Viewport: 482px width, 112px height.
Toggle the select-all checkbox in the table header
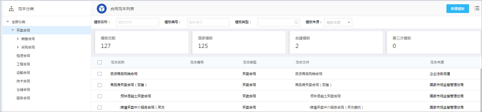(100, 62)
